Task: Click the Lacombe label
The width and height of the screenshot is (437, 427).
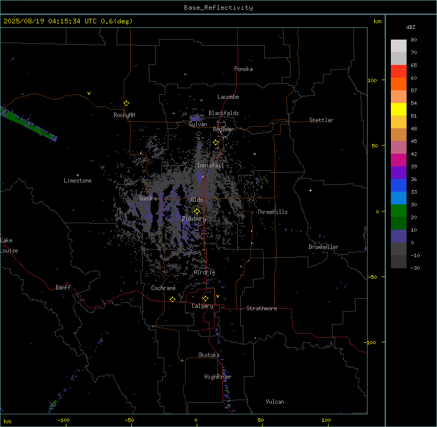Action: tap(228, 97)
